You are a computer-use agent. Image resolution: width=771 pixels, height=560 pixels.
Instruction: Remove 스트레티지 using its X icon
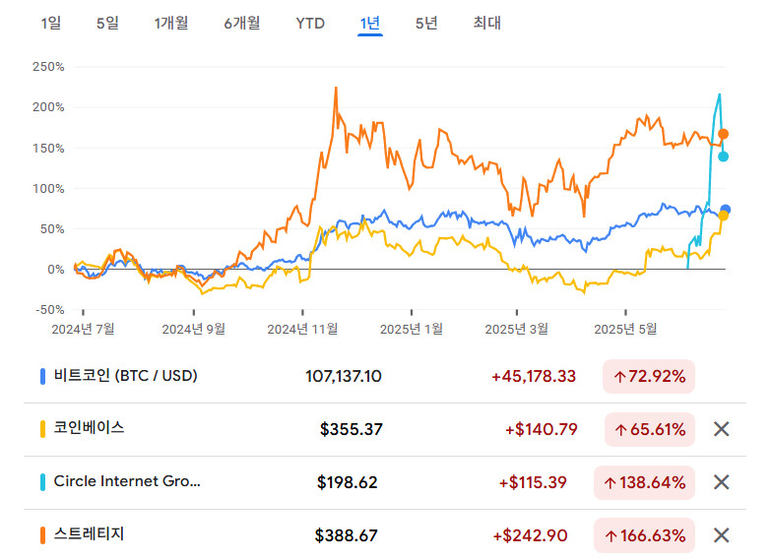[x=721, y=535]
